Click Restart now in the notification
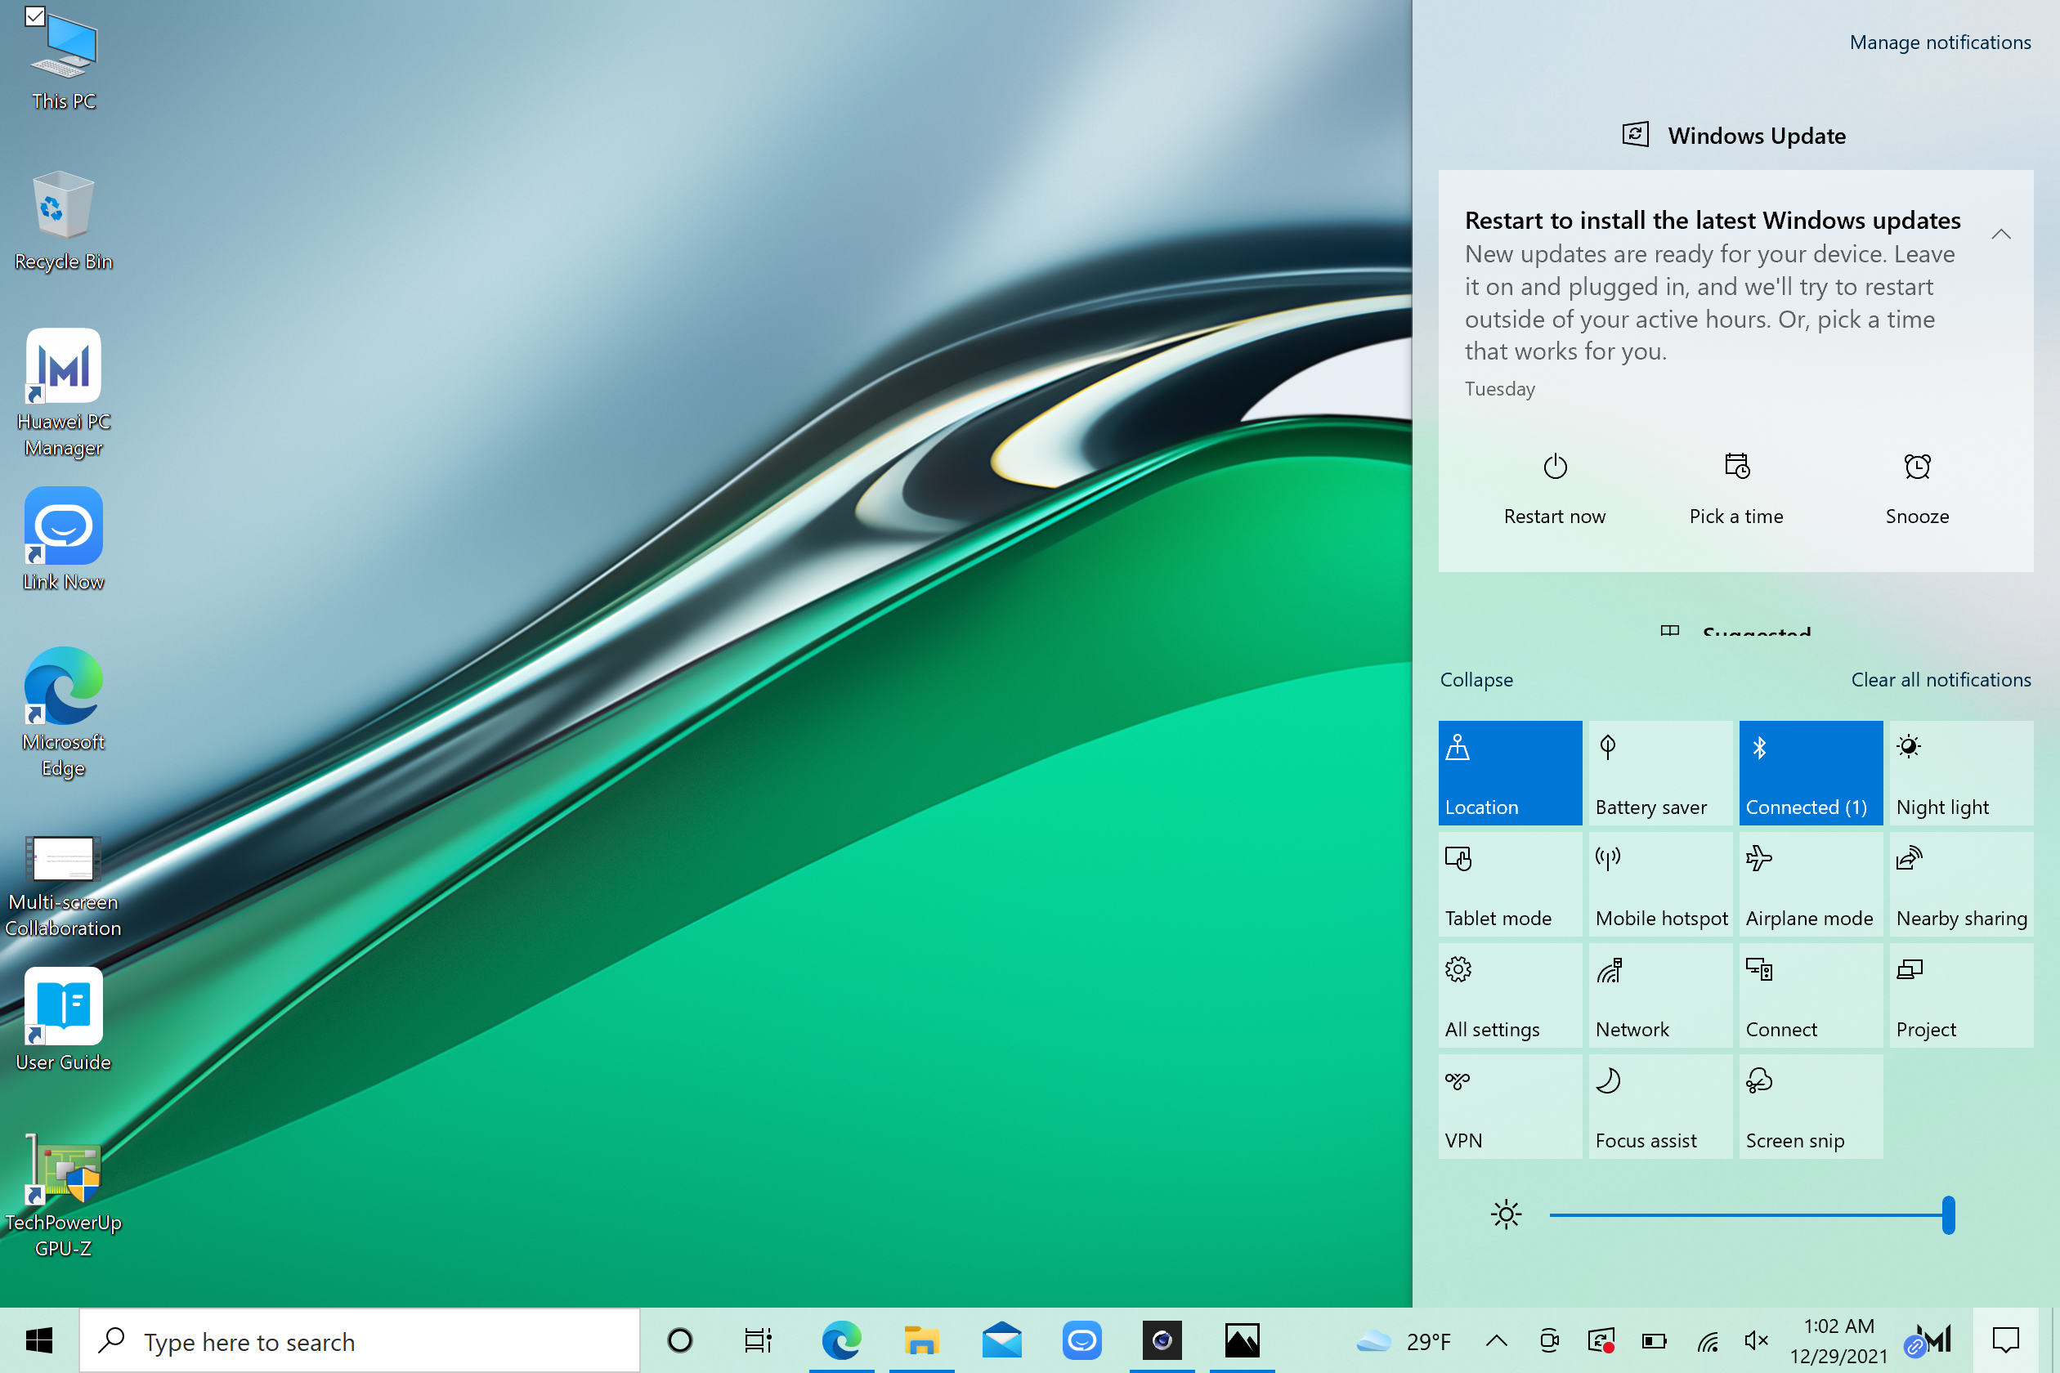 1554,489
